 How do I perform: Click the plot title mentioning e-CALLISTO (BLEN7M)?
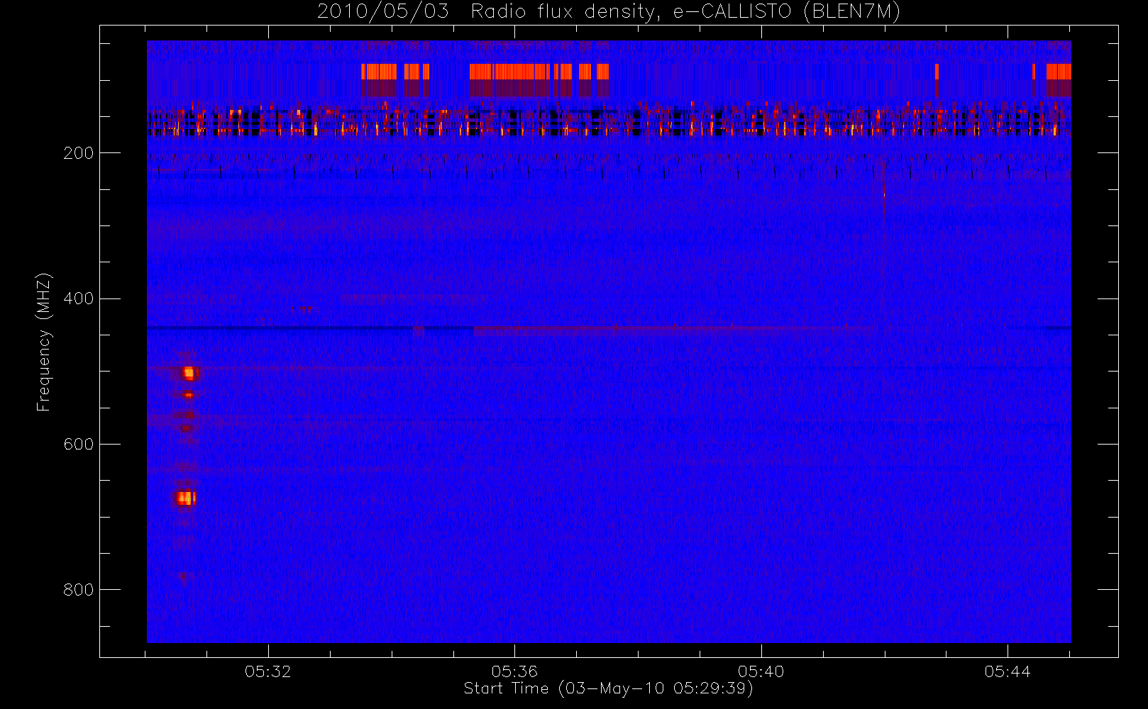click(609, 12)
